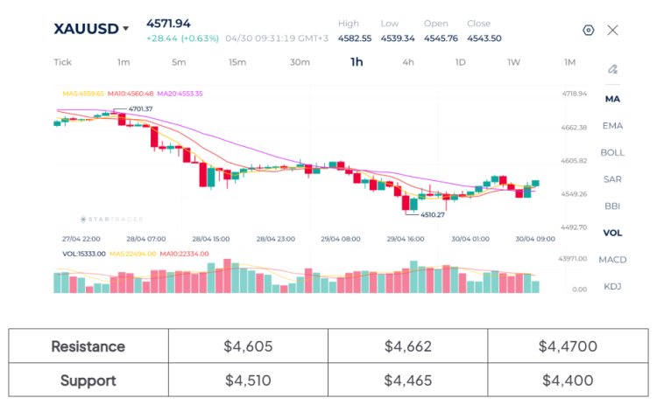Toggle the MA indicator
Screen dimensions: 657x405
612,99
